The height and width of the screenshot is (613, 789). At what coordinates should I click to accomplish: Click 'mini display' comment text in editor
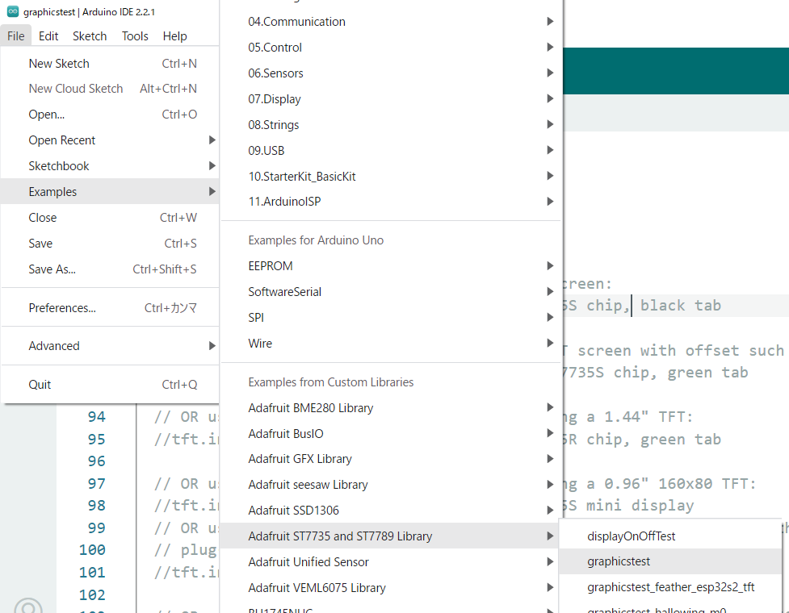(x=640, y=506)
